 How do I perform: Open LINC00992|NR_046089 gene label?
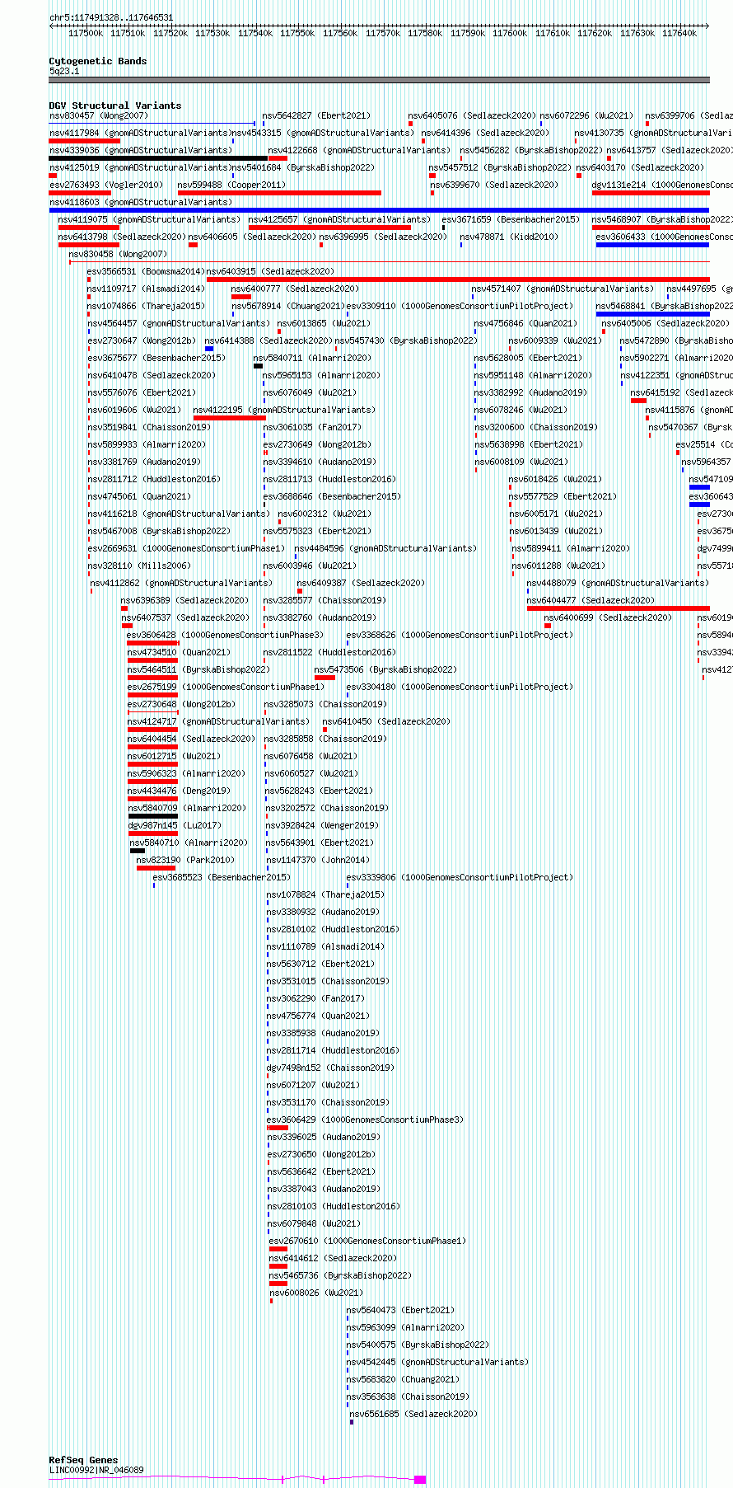click(96, 1470)
